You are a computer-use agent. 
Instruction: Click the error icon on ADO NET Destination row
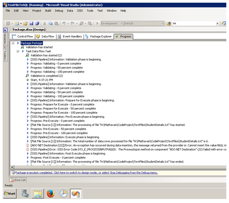pyautogui.click(x=27, y=145)
